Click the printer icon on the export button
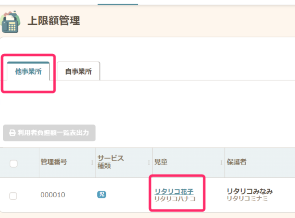295x218 pixels. (x=12, y=133)
